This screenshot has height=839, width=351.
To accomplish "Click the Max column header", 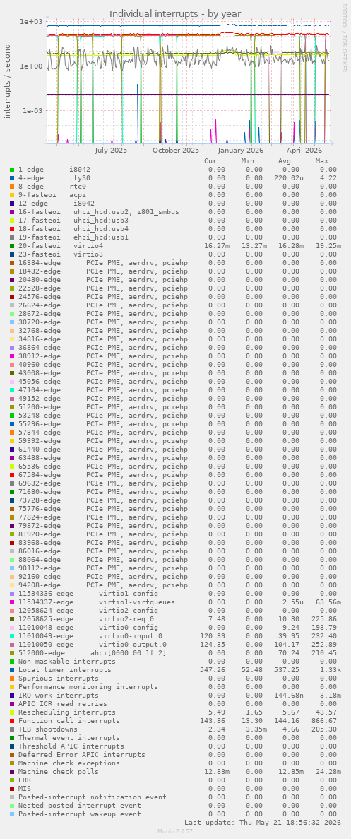I will (323, 160).
